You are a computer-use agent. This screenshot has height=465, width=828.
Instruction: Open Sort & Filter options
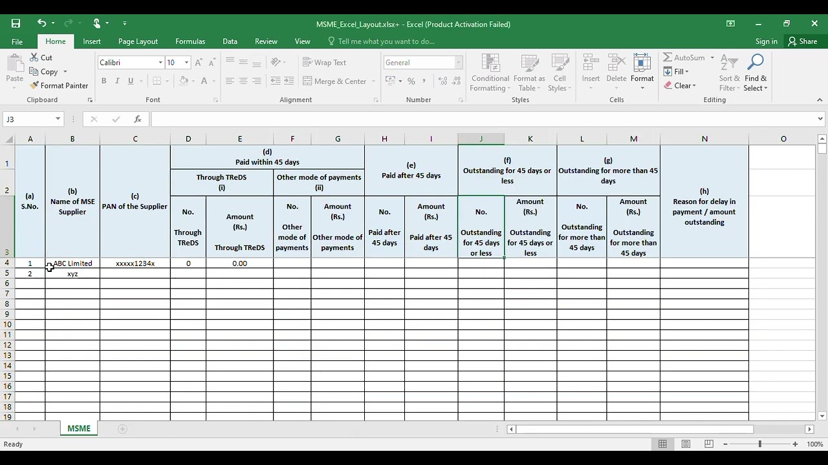(729, 73)
